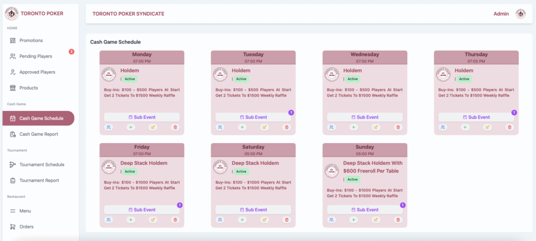
Task: Go to Tournament Schedule in sidebar
Action: [42, 165]
